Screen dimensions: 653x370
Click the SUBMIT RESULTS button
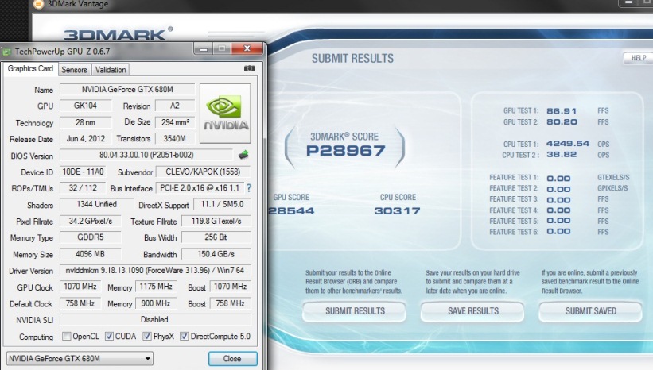[x=355, y=311]
